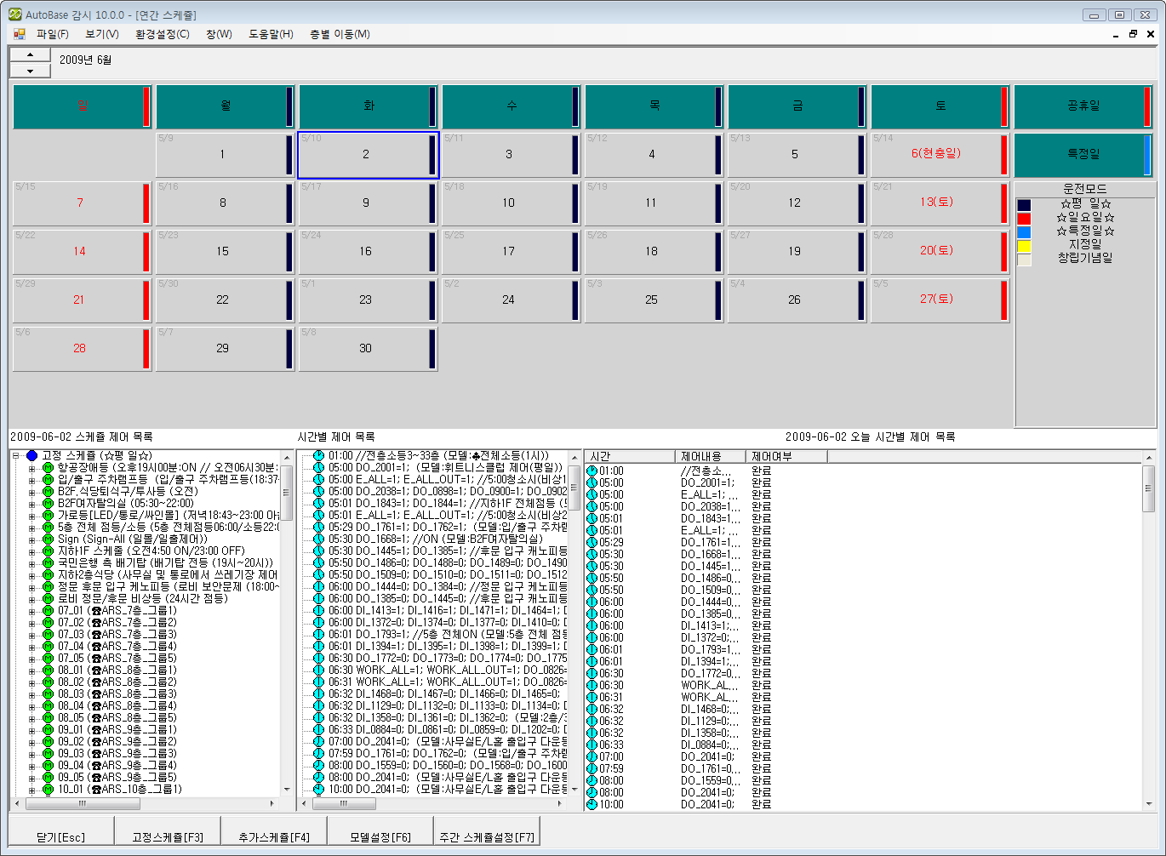
Task: Collapse the 고정 스케쥴 root node
Action: click(x=16, y=456)
